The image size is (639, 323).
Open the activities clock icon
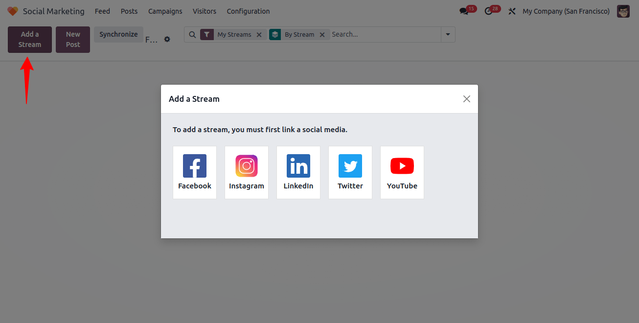[x=488, y=11]
